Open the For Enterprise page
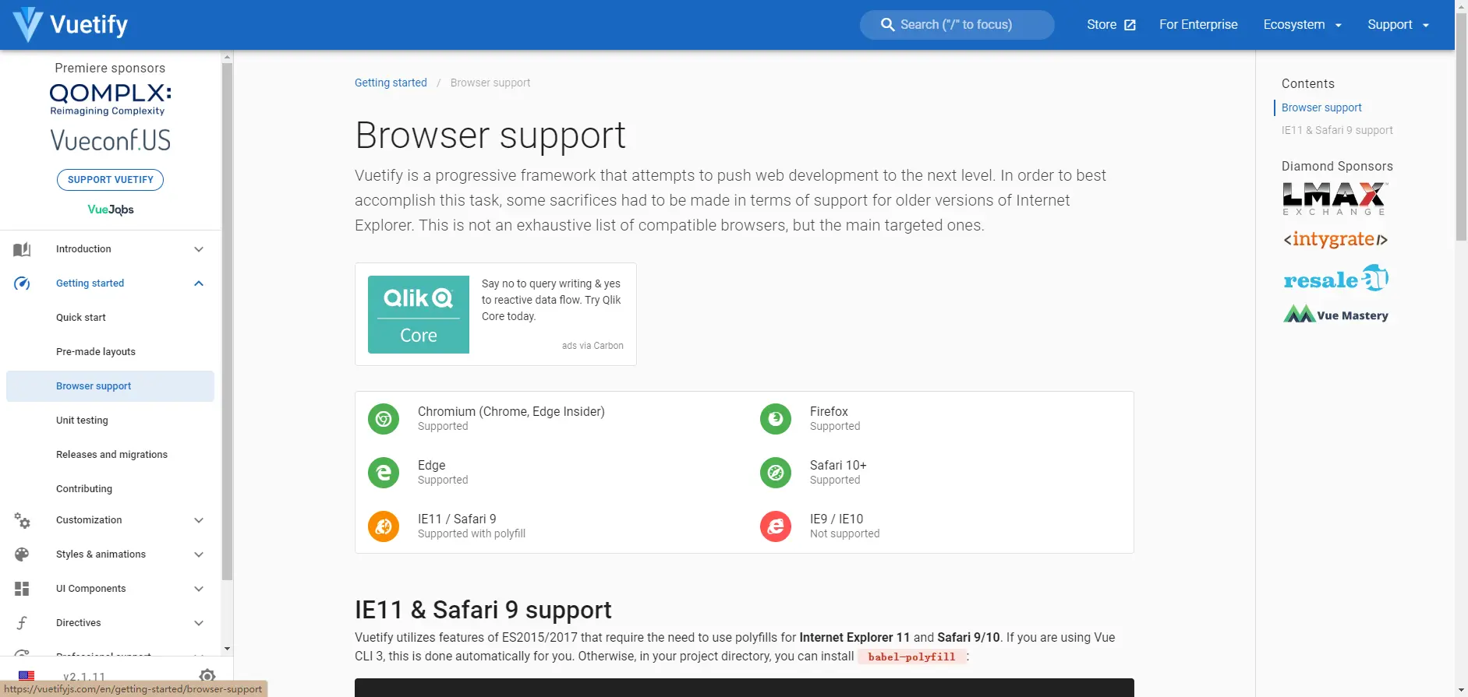 point(1198,25)
